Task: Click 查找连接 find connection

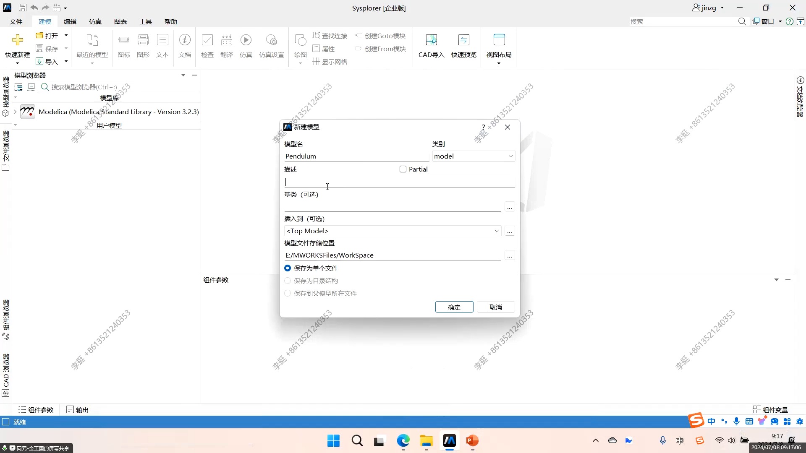Action: (x=330, y=36)
